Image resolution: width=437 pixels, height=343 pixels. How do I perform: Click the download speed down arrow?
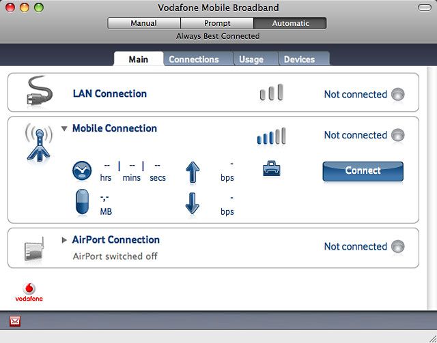click(x=192, y=203)
